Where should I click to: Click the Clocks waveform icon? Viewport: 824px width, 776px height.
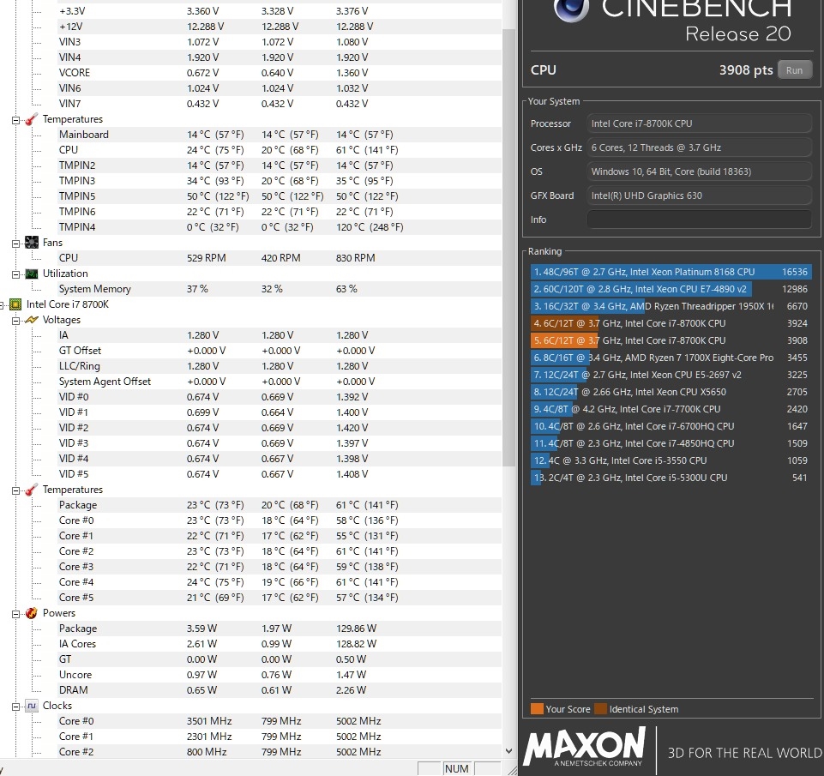click(x=32, y=706)
